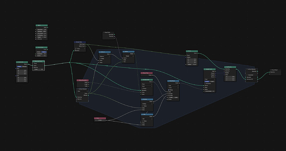Collapse the Resample Curve node header arrow
The height and width of the screenshot is (151, 286).
pos(34,61)
